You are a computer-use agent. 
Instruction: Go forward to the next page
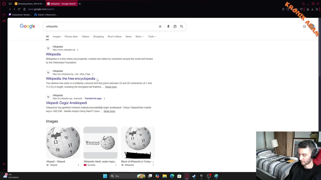pos(14,9)
